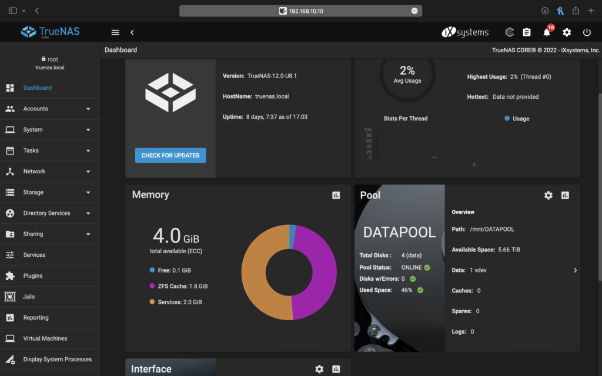Click the Services sliders icon
602x376 pixels.
pos(10,255)
